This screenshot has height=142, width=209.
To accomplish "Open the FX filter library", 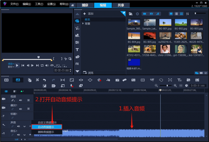I will click(x=77, y=64).
